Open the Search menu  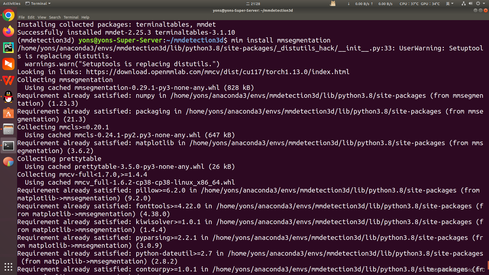pos(55,17)
